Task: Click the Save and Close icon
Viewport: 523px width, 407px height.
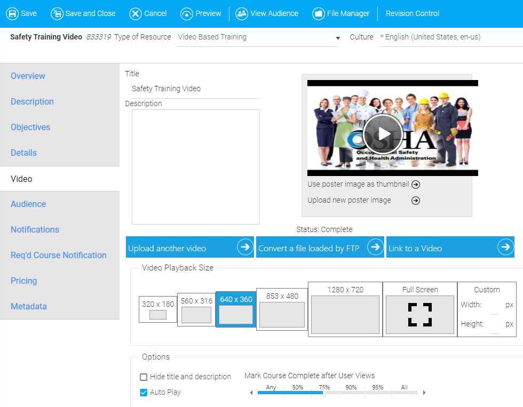Action: (57, 14)
